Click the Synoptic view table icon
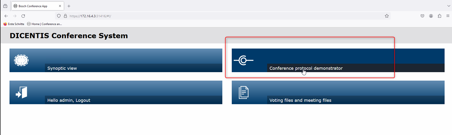452x135 pixels. pyautogui.click(x=21, y=60)
